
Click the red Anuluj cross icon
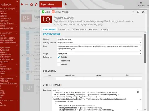pyautogui.click(x=53, y=12)
